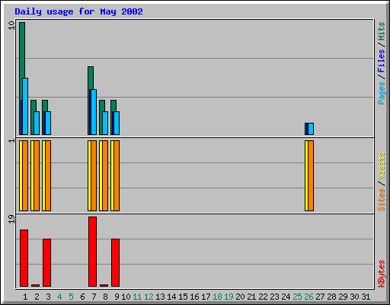Viewport: 390px width, 305px height.
Task: Click day label '10' on the x-axis
Action: point(126,297)
